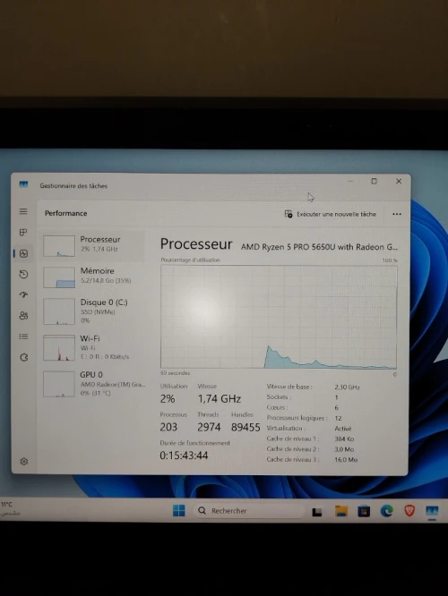
Task: Click the uptime value 0:15:43:44
Action: [184, 456]
